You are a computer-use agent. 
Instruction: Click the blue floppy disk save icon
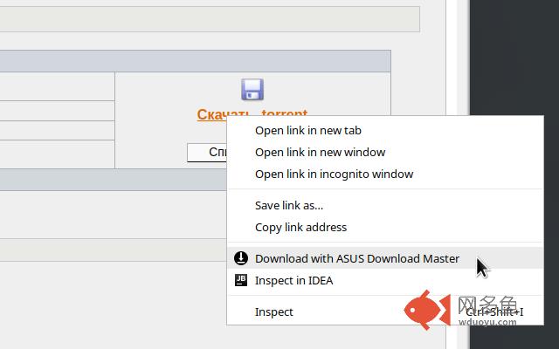click(252, 89)
